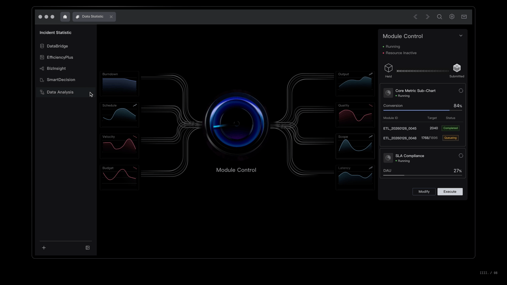507x285 pixels.
Task: Open the mail envelope icon
Action: (464, 17)
